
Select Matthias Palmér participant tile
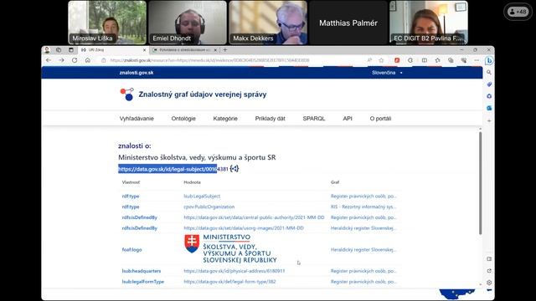[348, 23]
